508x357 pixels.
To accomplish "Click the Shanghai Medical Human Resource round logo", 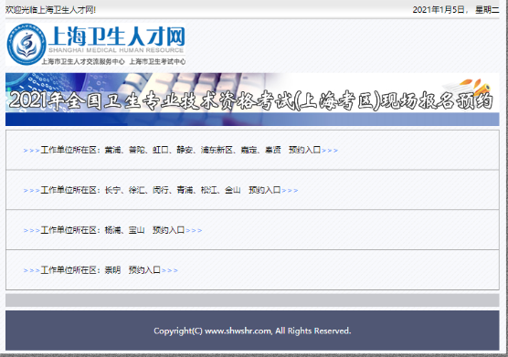I will coord(26,44).
